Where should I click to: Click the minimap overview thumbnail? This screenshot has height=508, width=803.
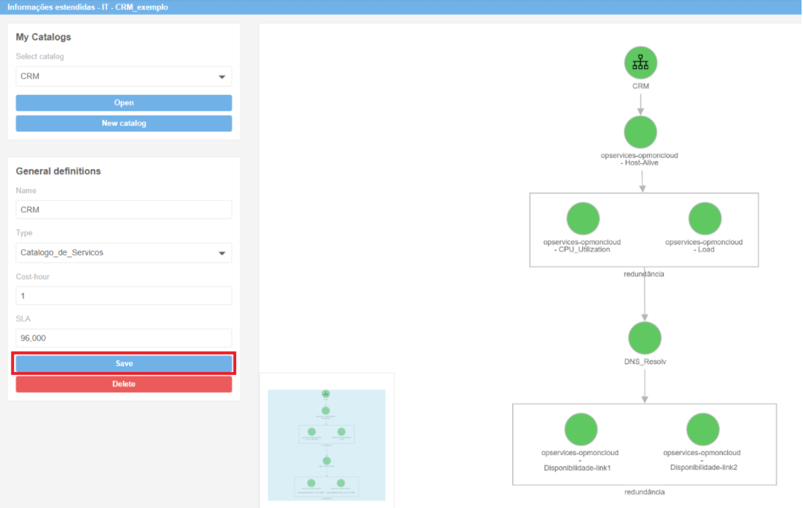click(326, 445)
